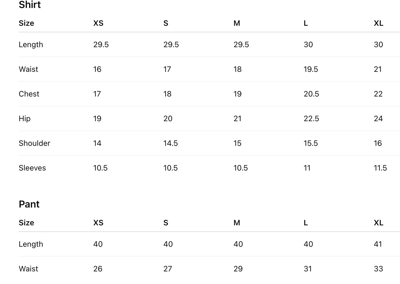Viewport: 400px width, 284px height.
Task: Click Hip value 24 for size XL
Action: pyautogui.click(x=378, y=119)
